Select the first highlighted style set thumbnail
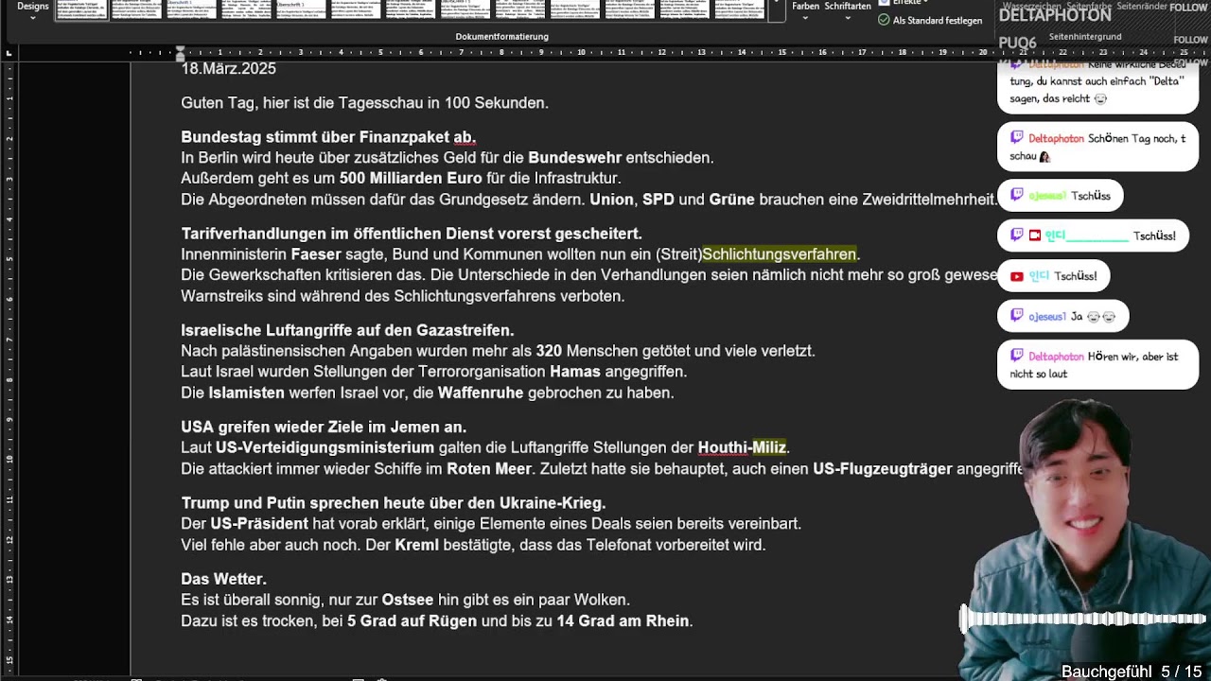This screenshot has height=681, width=1211. 82,9
